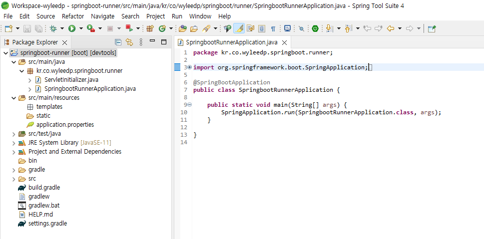This screenshot has width=484, height=239.
Task: Open dropdown next to Search flashlight icon
Action: tap(215, 28)
